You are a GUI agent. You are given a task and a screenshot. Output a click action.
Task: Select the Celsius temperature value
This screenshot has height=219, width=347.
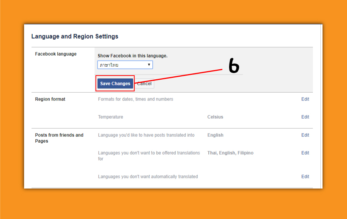coord(215,117)
